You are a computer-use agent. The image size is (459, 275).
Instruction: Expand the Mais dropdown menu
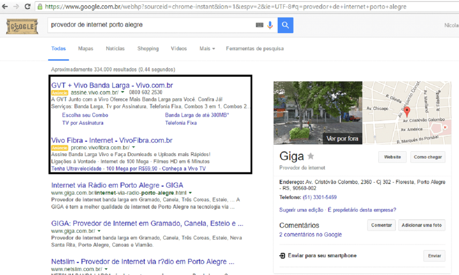click(x=207, y=48)
